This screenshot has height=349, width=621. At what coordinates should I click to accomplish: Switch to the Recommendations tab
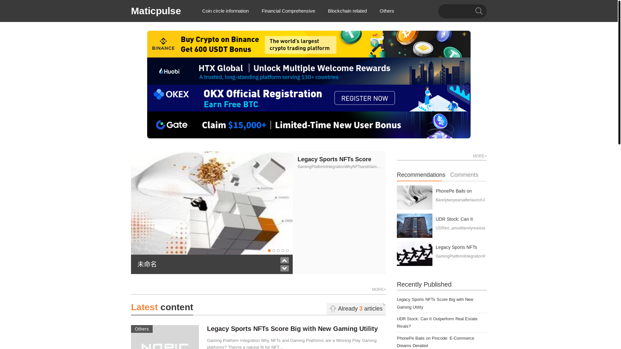(x=421, y=175)
